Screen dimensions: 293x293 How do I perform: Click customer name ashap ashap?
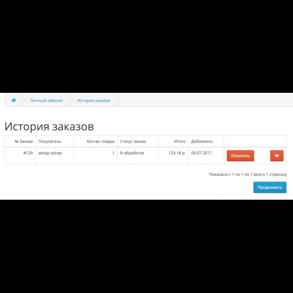tap(50, 153)
